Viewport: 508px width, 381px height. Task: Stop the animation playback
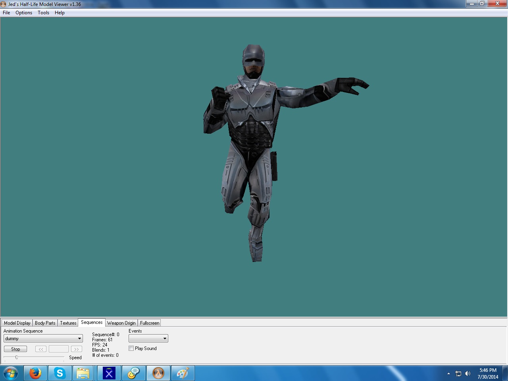15,349
